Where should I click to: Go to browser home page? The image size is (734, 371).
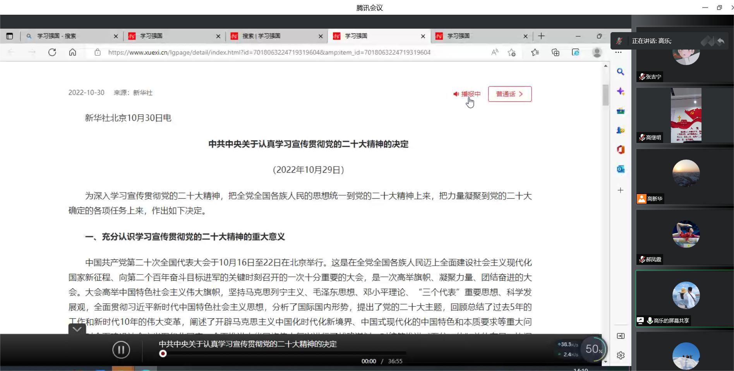click(x=72, y=52)
